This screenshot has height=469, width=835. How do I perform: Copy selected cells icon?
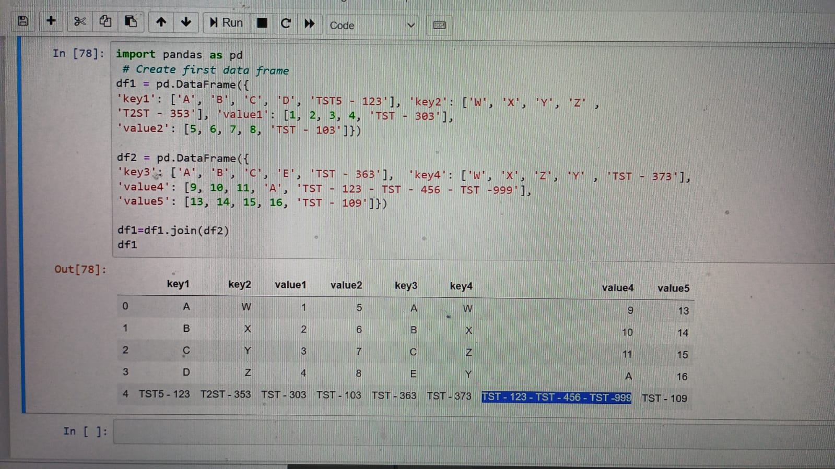105,21
